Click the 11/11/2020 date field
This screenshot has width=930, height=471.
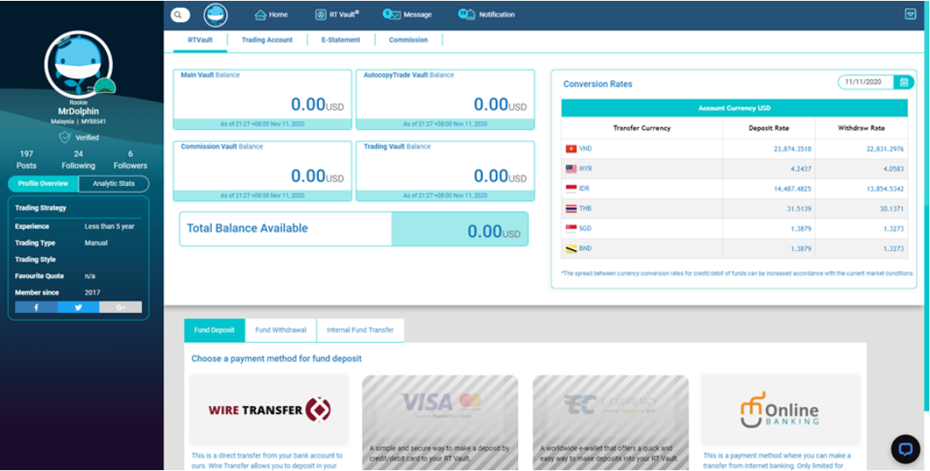[x=866, y=82]
